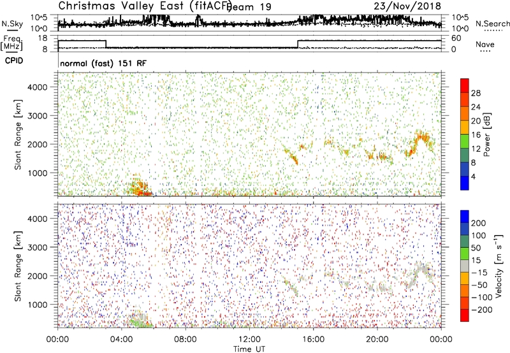This screenshot has height=353, width=510.
Task: Click the '200' tick on velocity colorbar
Action: pyautogui.click(x=479, y=223)
